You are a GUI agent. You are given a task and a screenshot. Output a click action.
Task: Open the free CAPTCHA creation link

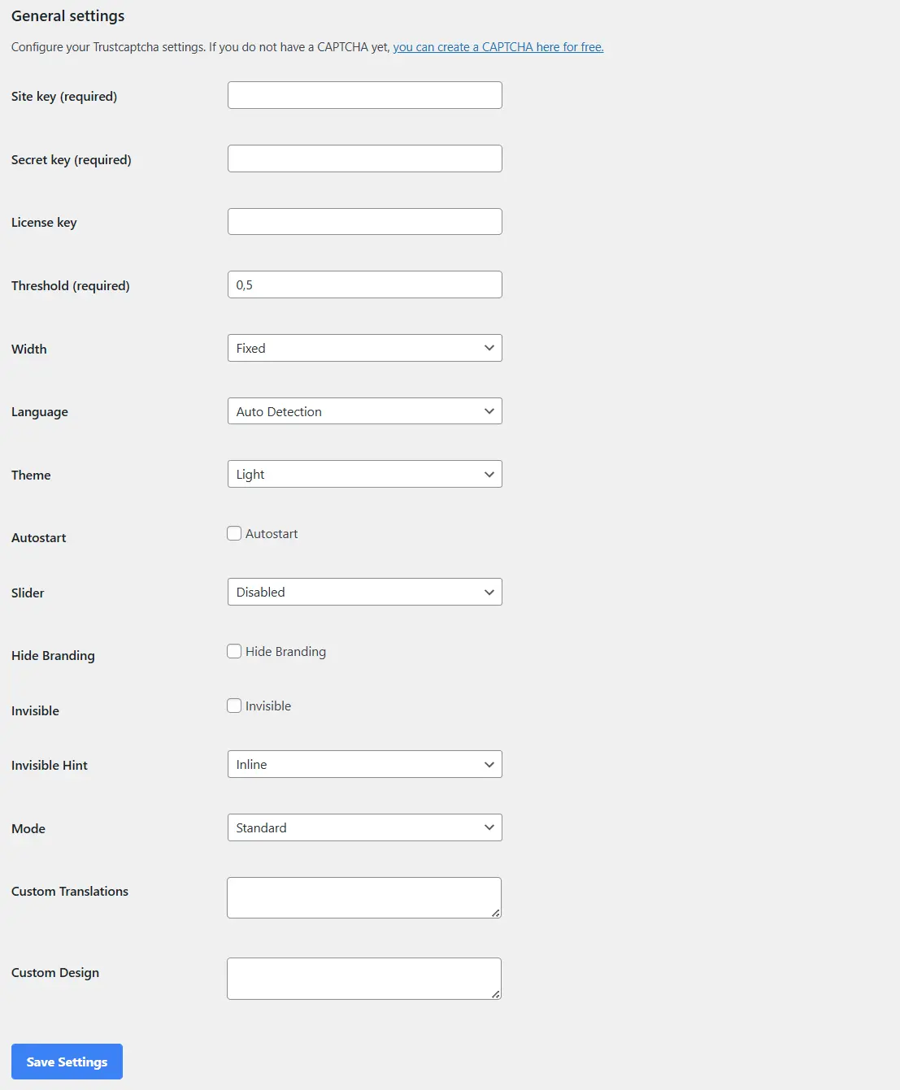[x=498, y=46]
